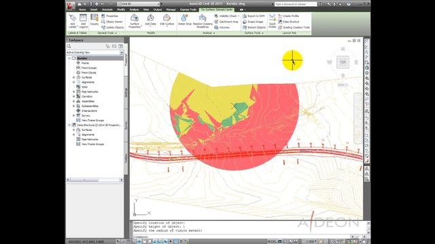This screenshot has height=244, width=435.
Task: Select Point Groups in the Prospector tree
Action: click(x=89, y=68)
